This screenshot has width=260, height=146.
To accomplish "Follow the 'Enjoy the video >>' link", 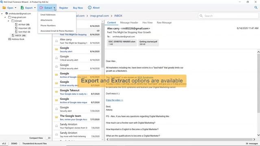I will coord(115,100).
